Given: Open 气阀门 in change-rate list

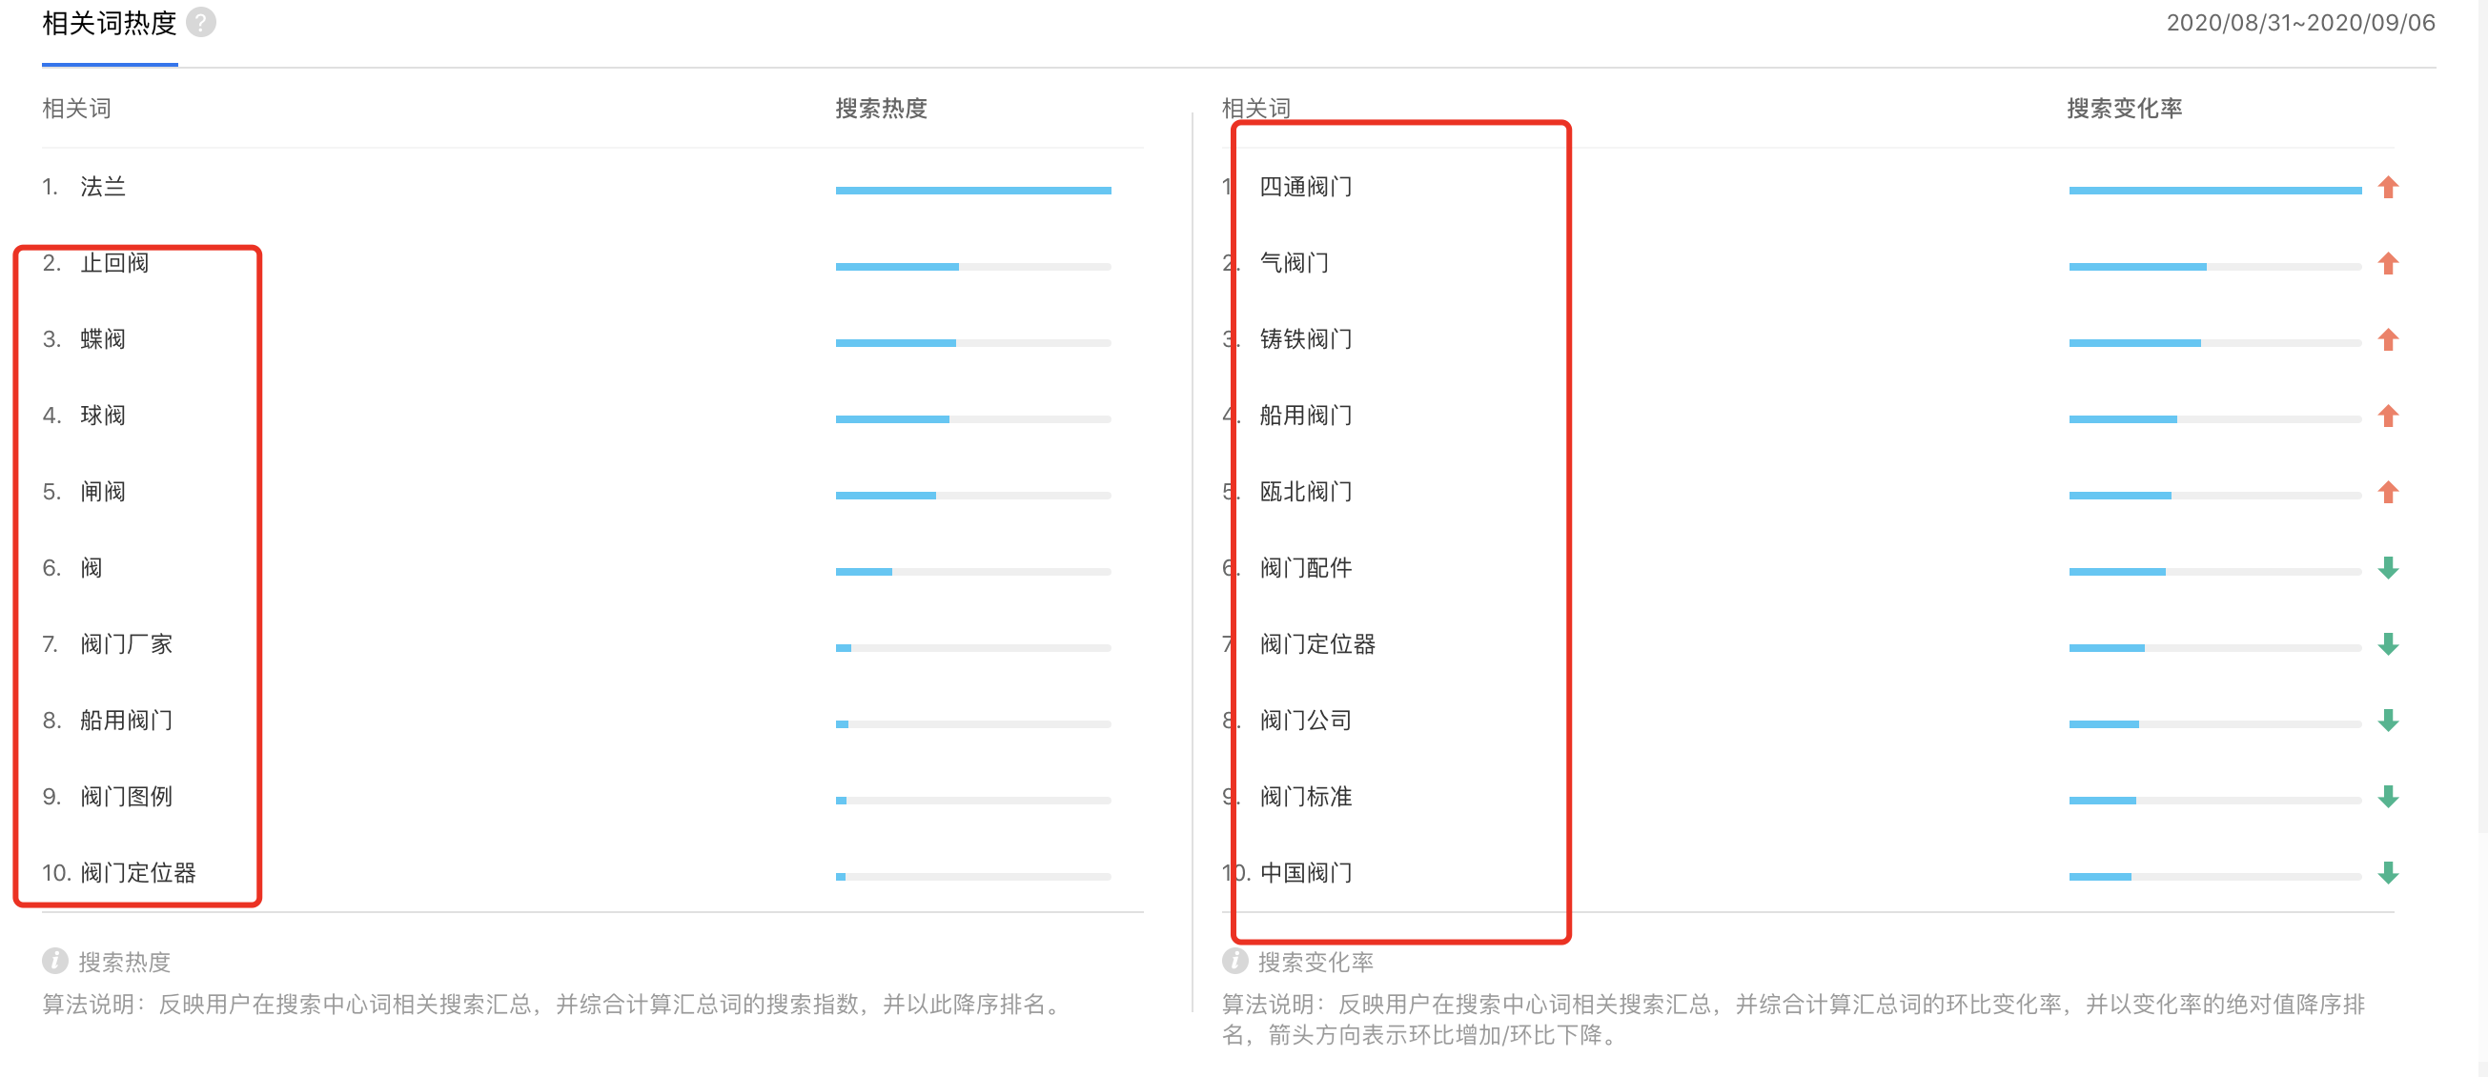Looking at the screenshot, I should point(1295,263).
